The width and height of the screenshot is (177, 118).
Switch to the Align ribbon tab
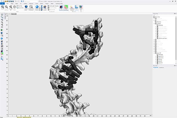[12, 4]
